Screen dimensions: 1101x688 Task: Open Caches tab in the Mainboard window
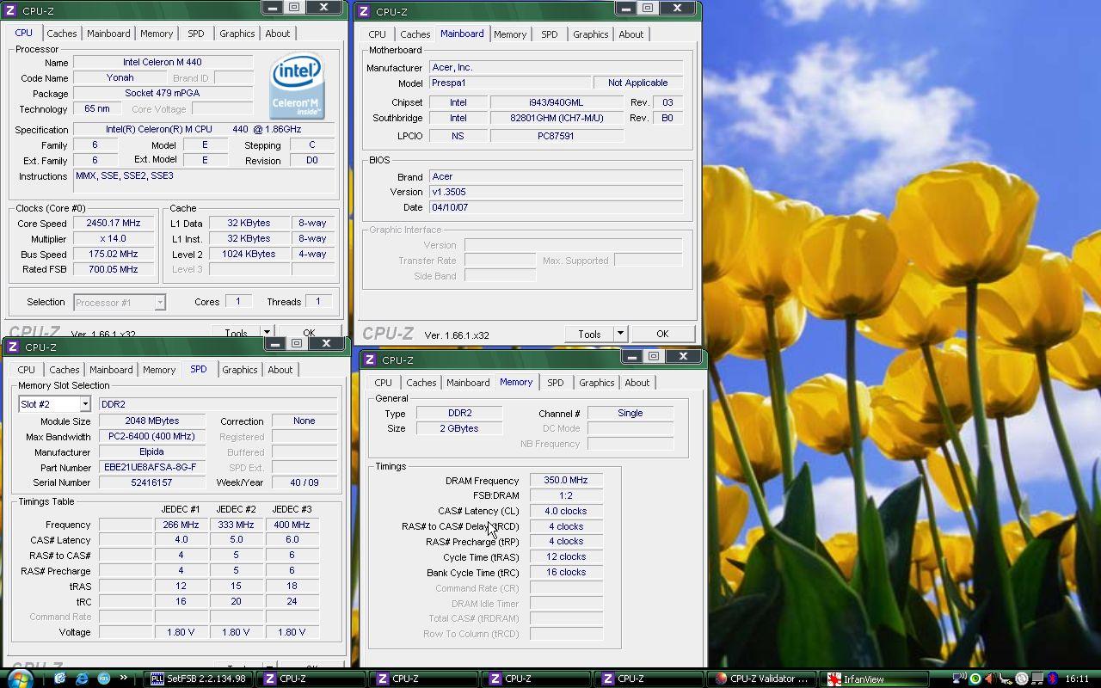[x=415, y=34]
